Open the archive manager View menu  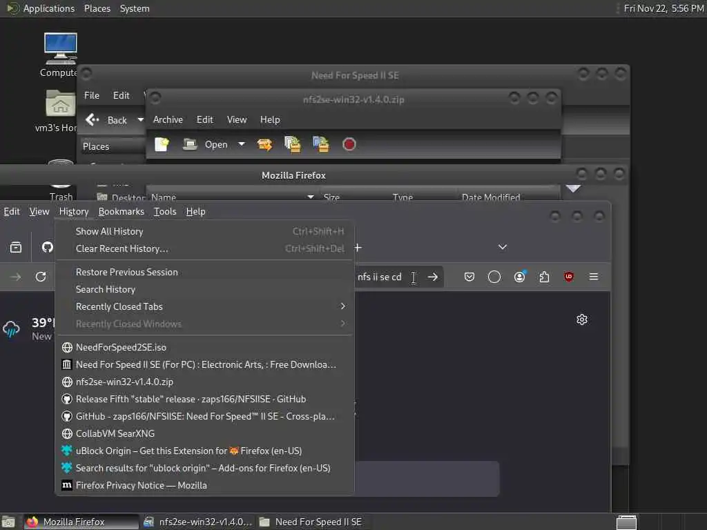click(x=237, y=119)
